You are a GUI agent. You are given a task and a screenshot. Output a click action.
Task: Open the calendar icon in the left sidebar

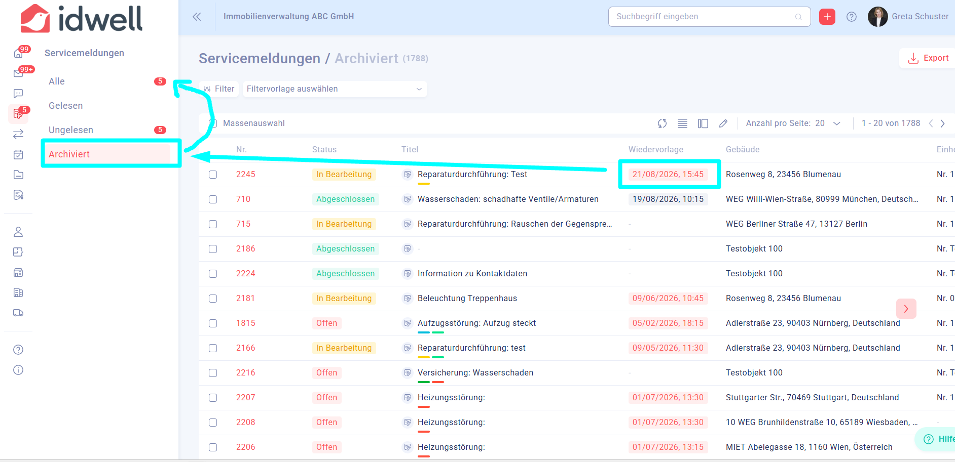(18, 154)
